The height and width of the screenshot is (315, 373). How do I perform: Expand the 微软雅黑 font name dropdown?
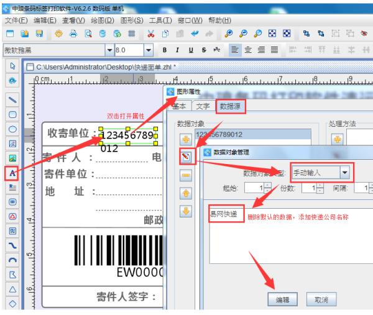point(109,50)
